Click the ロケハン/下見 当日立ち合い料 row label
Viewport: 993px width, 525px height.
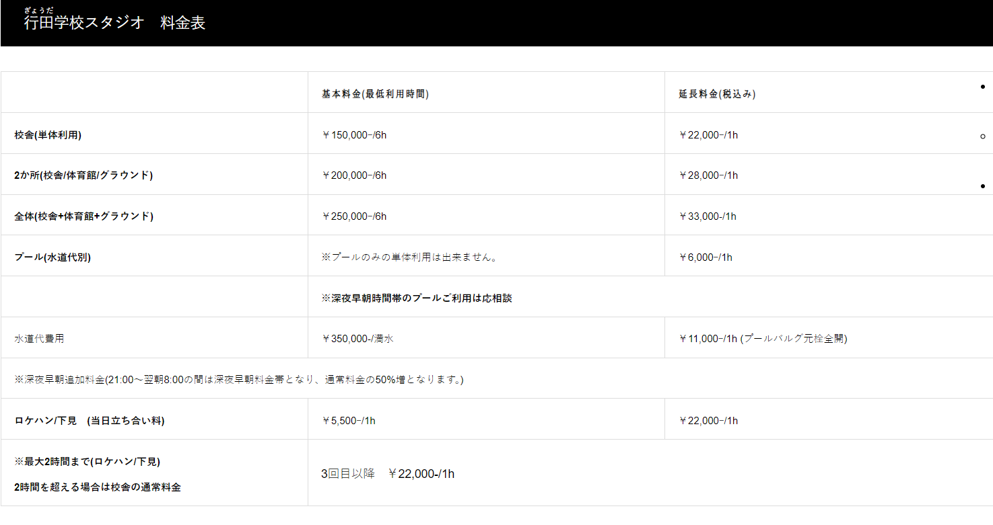point(90,421)
